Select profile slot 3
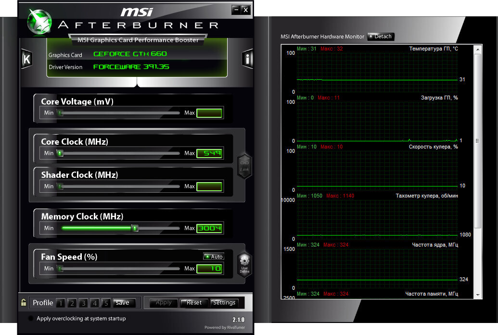Image resolution: width=498 pixels, height=335 pixels. pos(84,303)
